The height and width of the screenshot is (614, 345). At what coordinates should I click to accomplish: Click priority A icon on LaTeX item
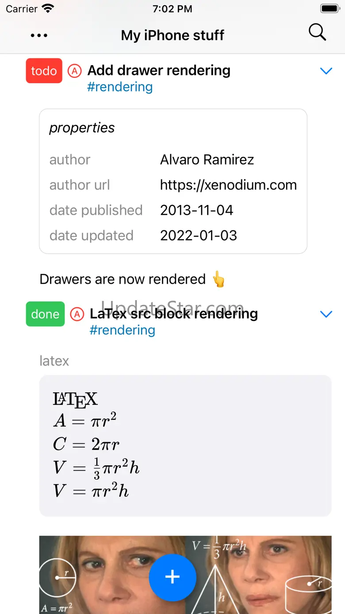(x=77, y=314)
